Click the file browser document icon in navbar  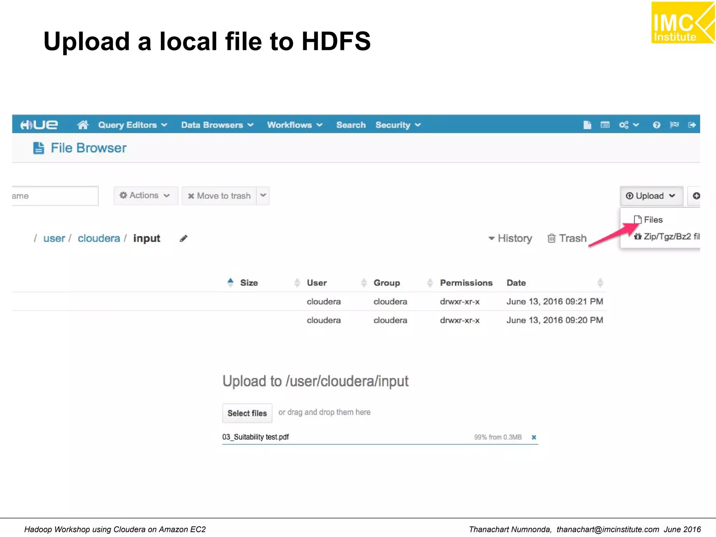pos(587,125)
